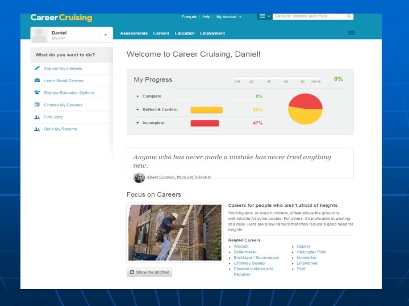This screenshot has height=306, width=409.
Task: Click the pencil icon beside Explore My Interests
Action: [x=37, y=68]
